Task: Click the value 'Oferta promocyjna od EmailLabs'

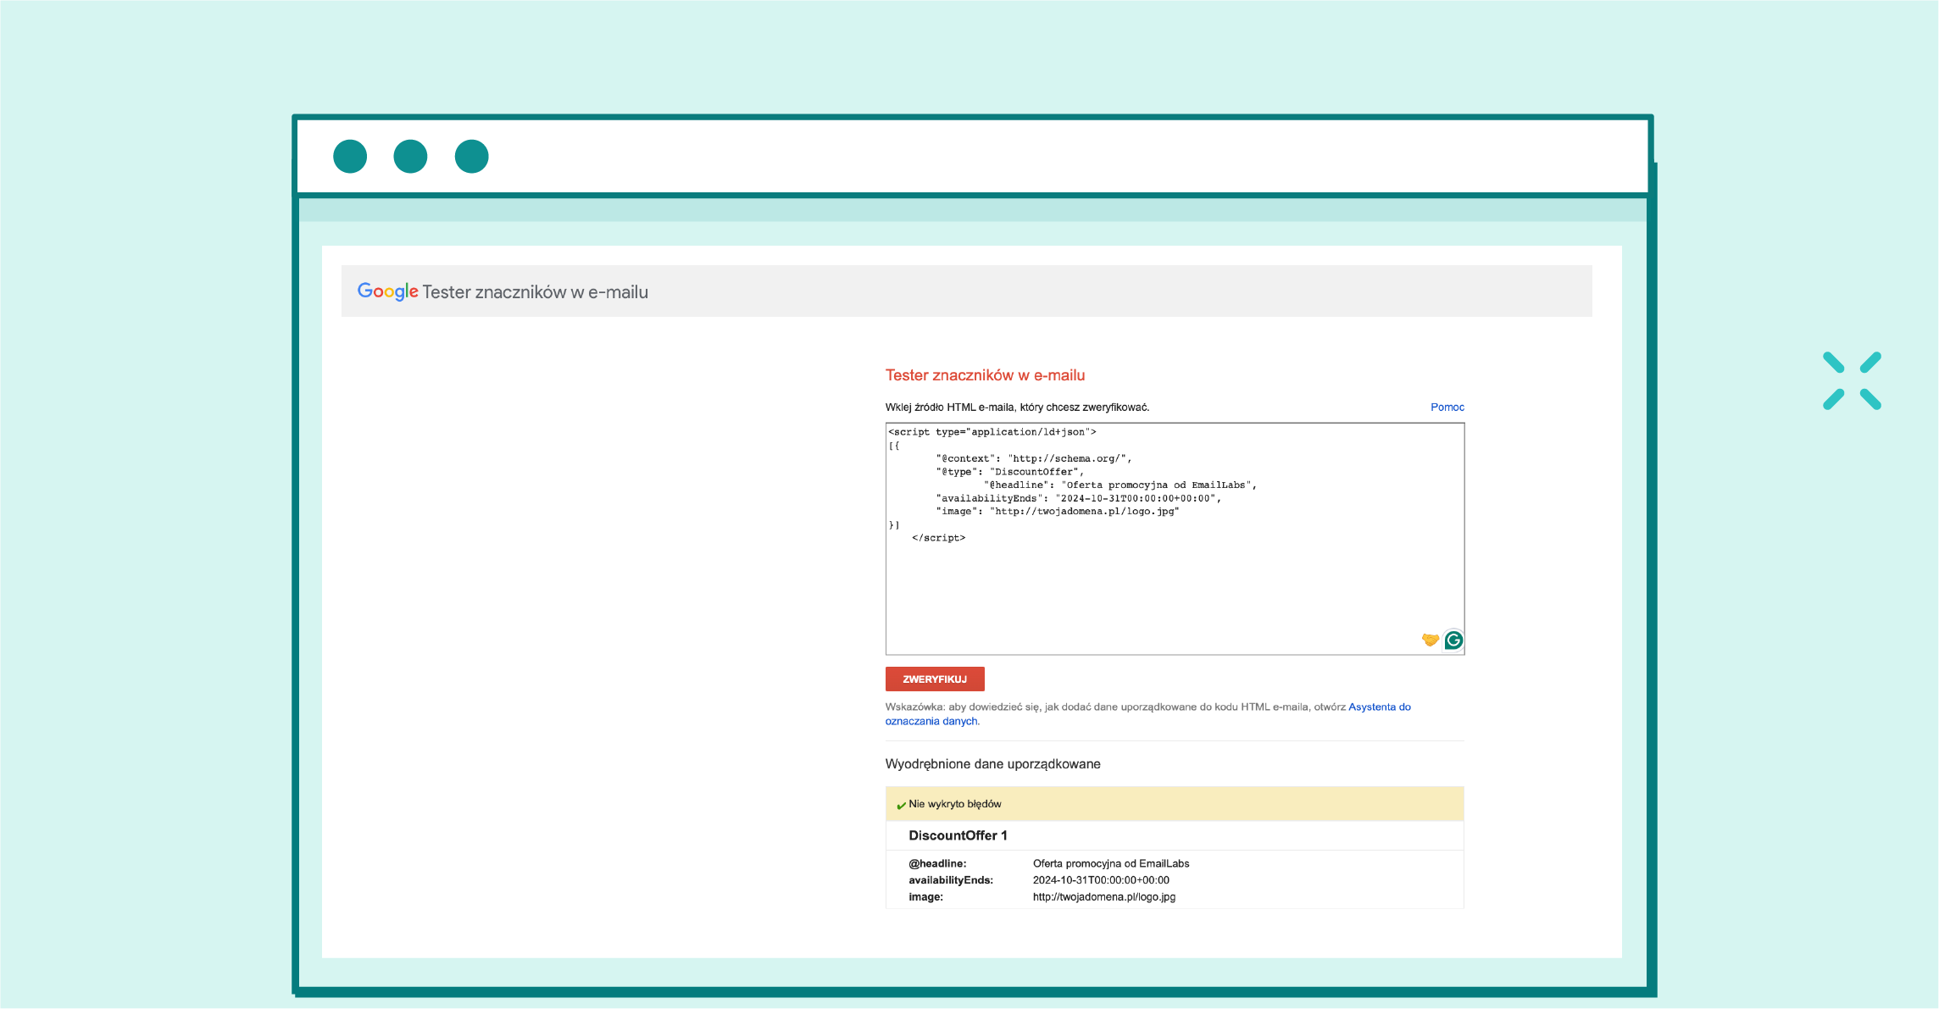Action: click(x=1111, y=864)
